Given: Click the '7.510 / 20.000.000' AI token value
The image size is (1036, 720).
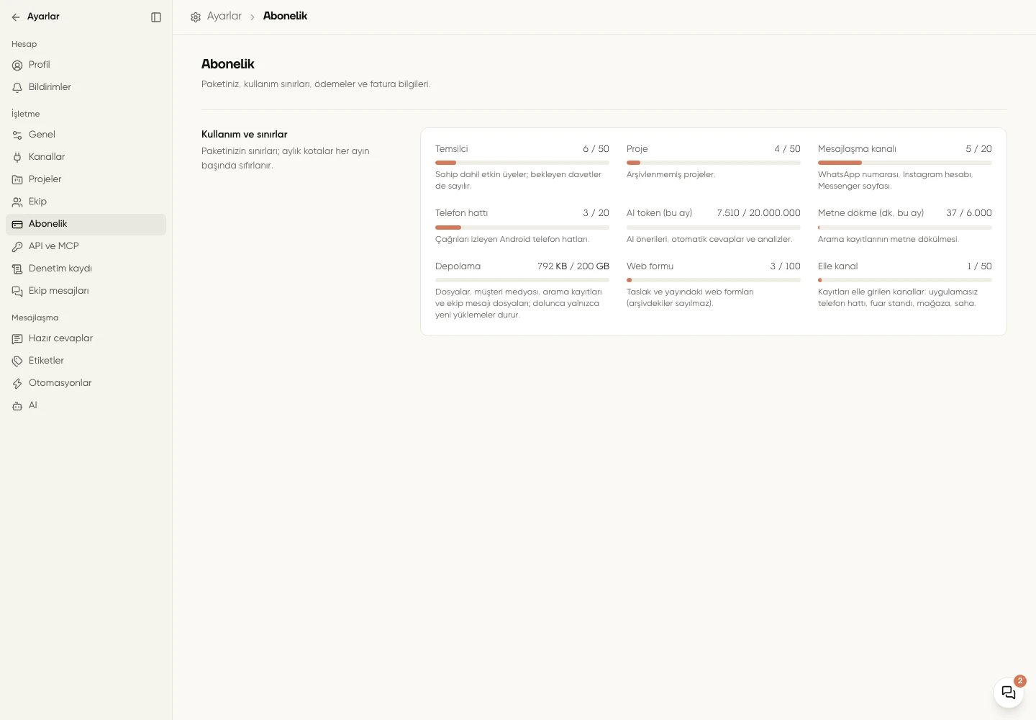Looking at the screenshot, I should click(x=758, y=213).
